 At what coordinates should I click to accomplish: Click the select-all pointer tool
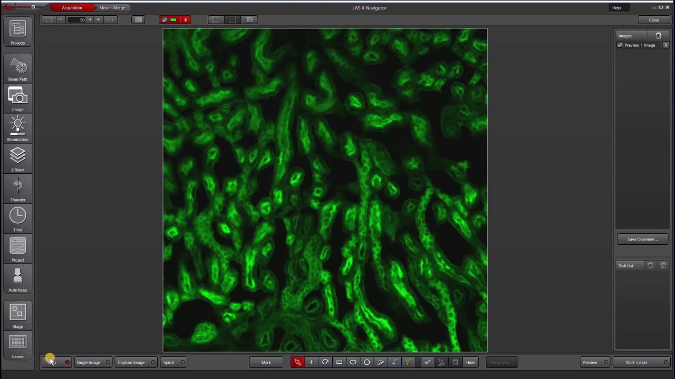441,362
